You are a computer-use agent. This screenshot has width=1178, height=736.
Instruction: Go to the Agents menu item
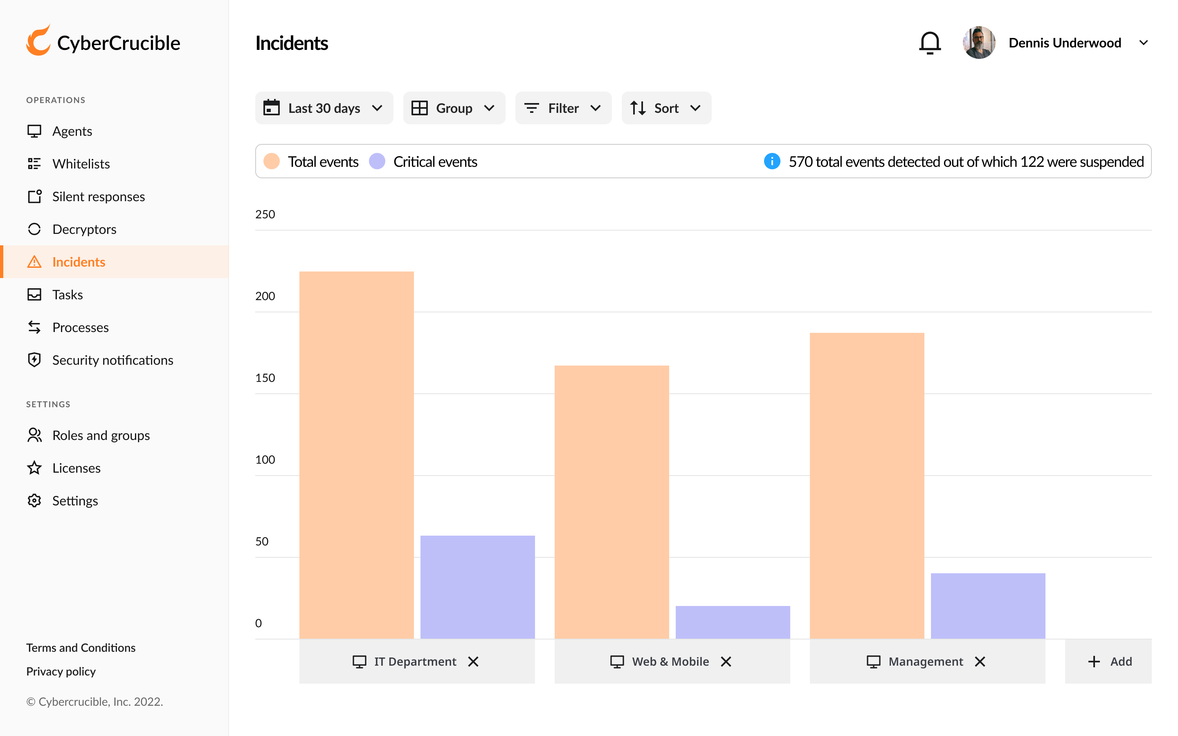[x=72, y=131]
